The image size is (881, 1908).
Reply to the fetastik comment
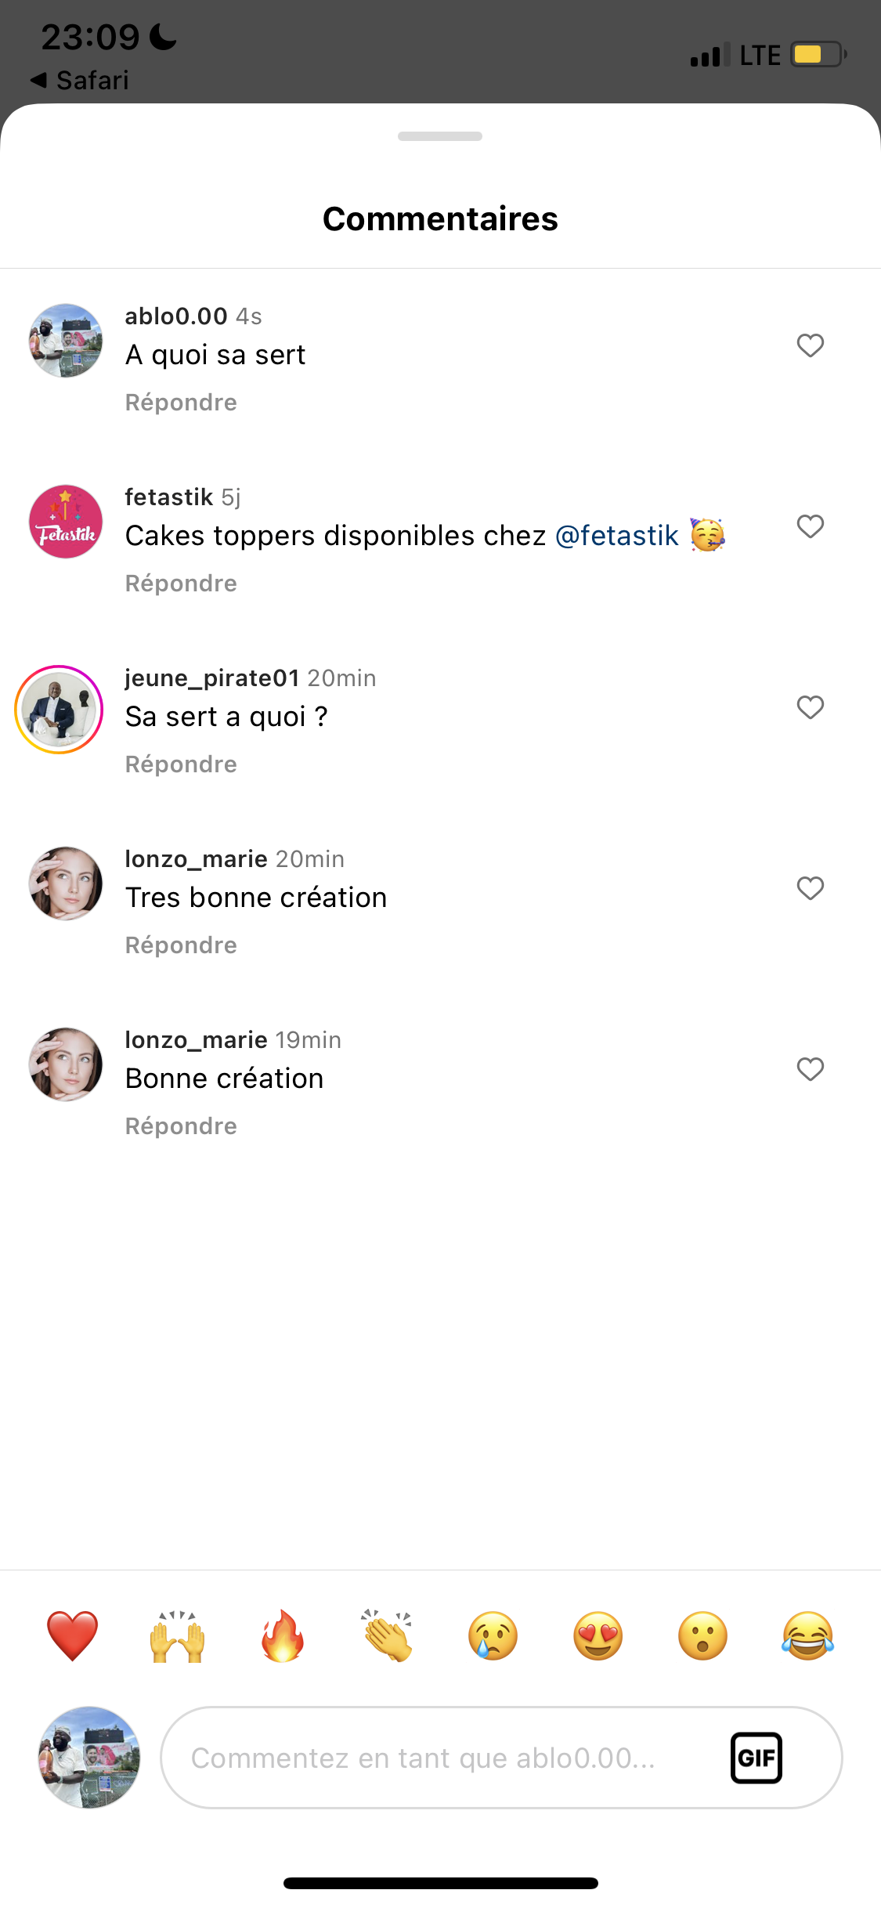point(181,584)
